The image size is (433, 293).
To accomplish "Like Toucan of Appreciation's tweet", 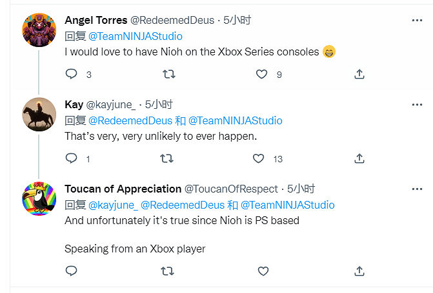I will pyautogui.click(x=262, y=271).
